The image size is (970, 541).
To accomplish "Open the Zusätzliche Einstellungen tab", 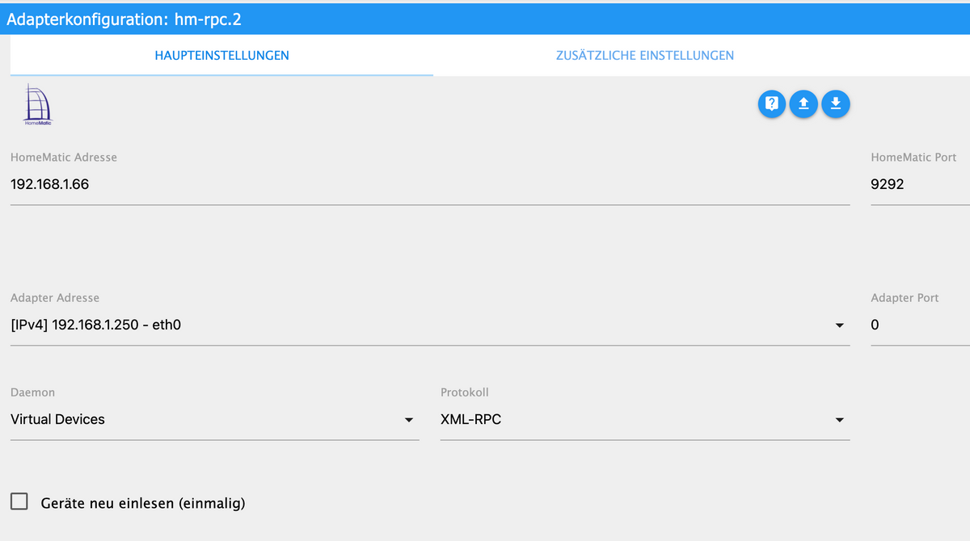I will pyautogui.click(x=645, y=56).
